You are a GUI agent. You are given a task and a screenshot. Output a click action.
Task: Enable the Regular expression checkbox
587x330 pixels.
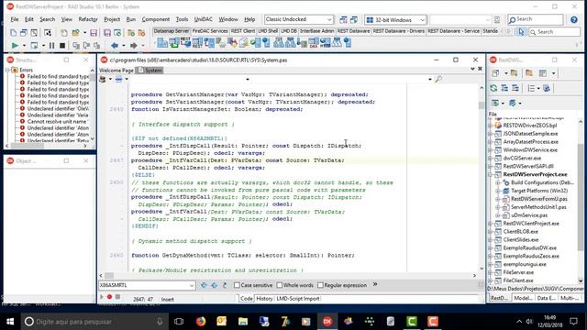pyautogui.click(x=320, y=285)
